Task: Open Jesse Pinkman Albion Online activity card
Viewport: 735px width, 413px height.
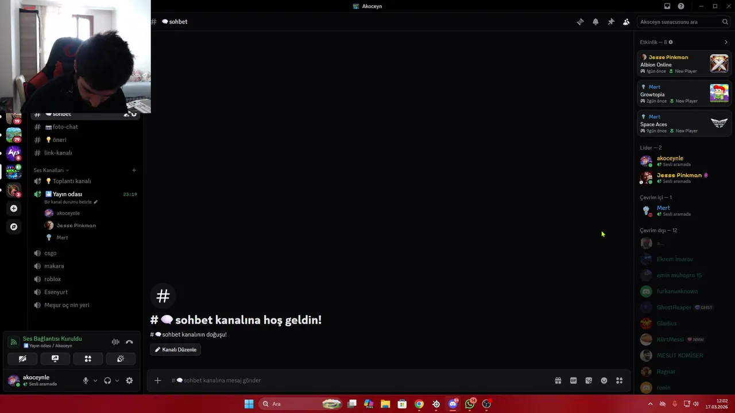Action: tap(684, 64)
